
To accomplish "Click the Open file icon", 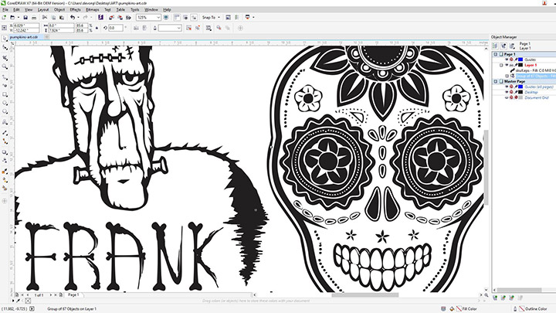I will (12, 17).
